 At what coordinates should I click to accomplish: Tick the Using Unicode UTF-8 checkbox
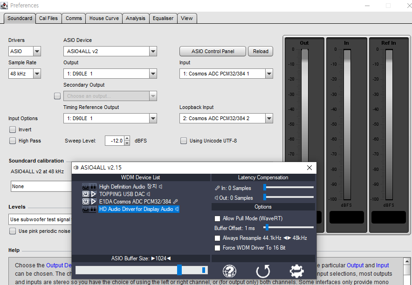click(x=184, y=141)
